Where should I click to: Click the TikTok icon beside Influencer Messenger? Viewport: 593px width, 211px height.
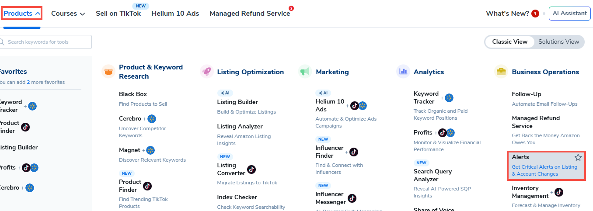coord(352,198)
